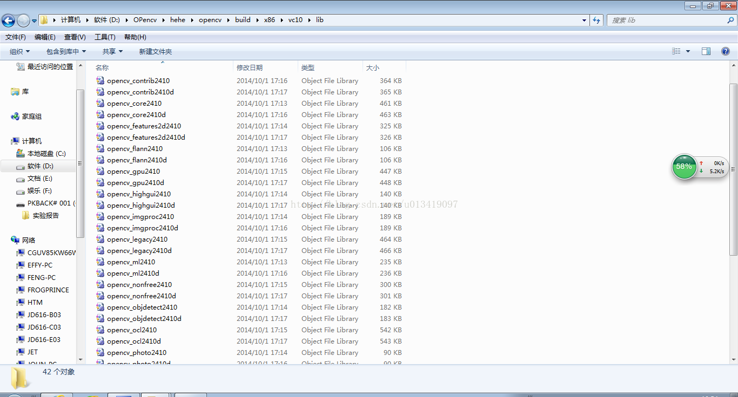Select 家庭组 in the navigation pane
Image resolution: width=738 pixels, height=397 pixels.
[x=26, y=116]
